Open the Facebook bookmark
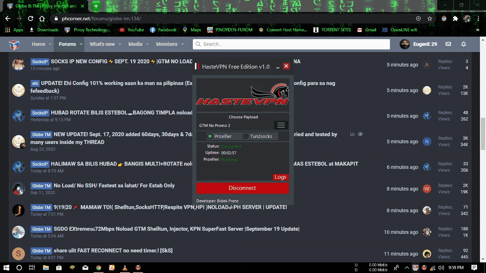Image resolution: width=486 pixels, height=273 pixels. (x=163, y=30)
